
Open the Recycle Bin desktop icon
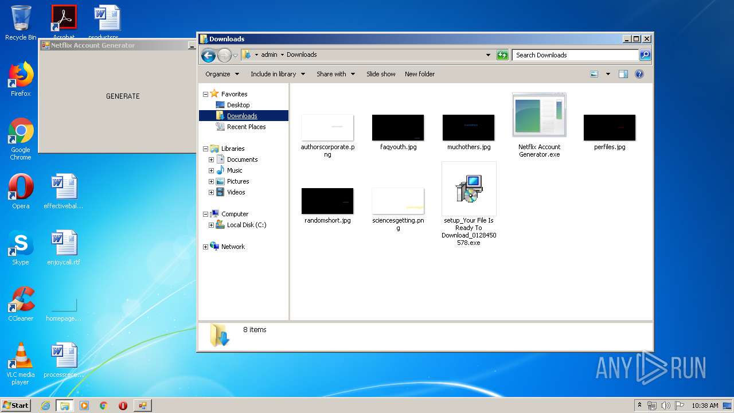pyautogui.click(x=21, y=23)
